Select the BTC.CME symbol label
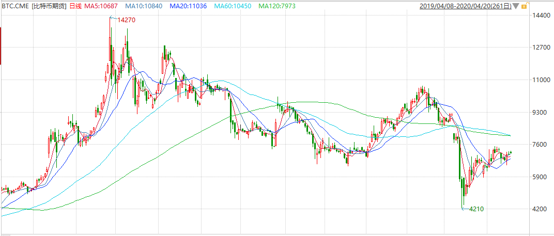This screenshot has height=236, width=554. [x=15, y=6]
